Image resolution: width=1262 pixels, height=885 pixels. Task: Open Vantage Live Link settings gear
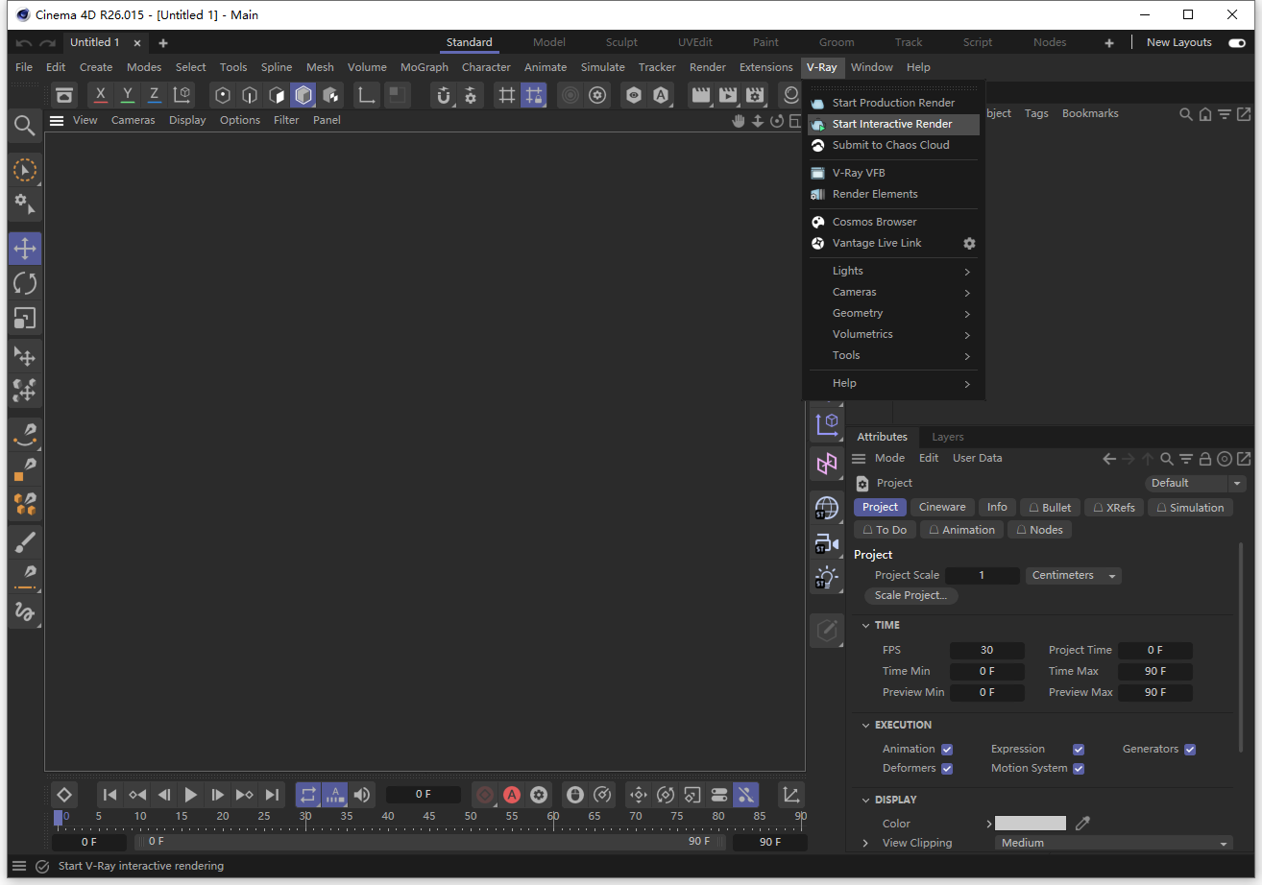(x=969, y=244)
